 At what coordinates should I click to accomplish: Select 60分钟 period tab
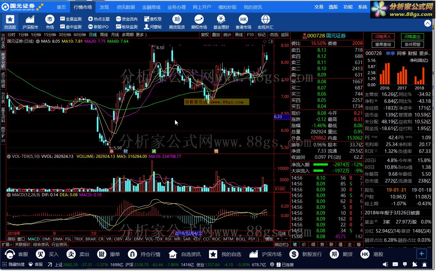coord(80,35)
